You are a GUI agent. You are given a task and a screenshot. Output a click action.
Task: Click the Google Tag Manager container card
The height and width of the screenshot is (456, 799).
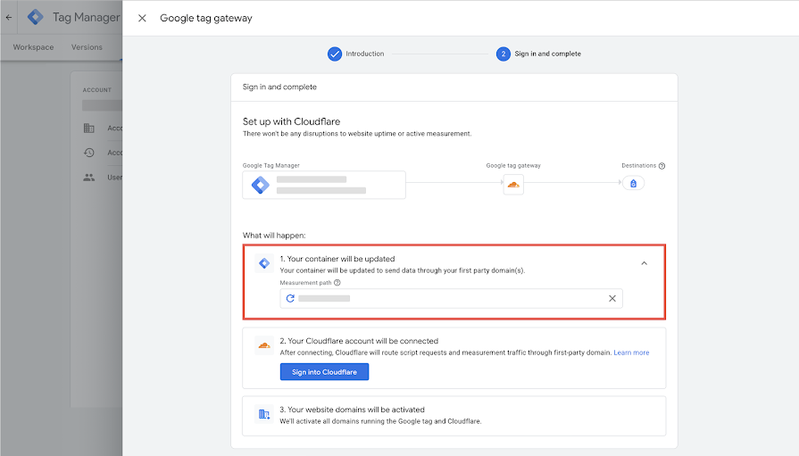point(324,185)
